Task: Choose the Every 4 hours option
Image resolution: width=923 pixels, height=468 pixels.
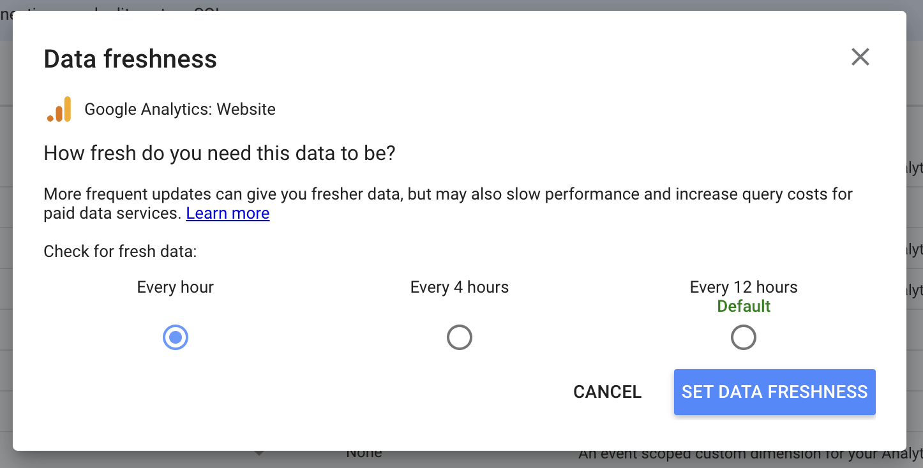Action: point(460,337)
